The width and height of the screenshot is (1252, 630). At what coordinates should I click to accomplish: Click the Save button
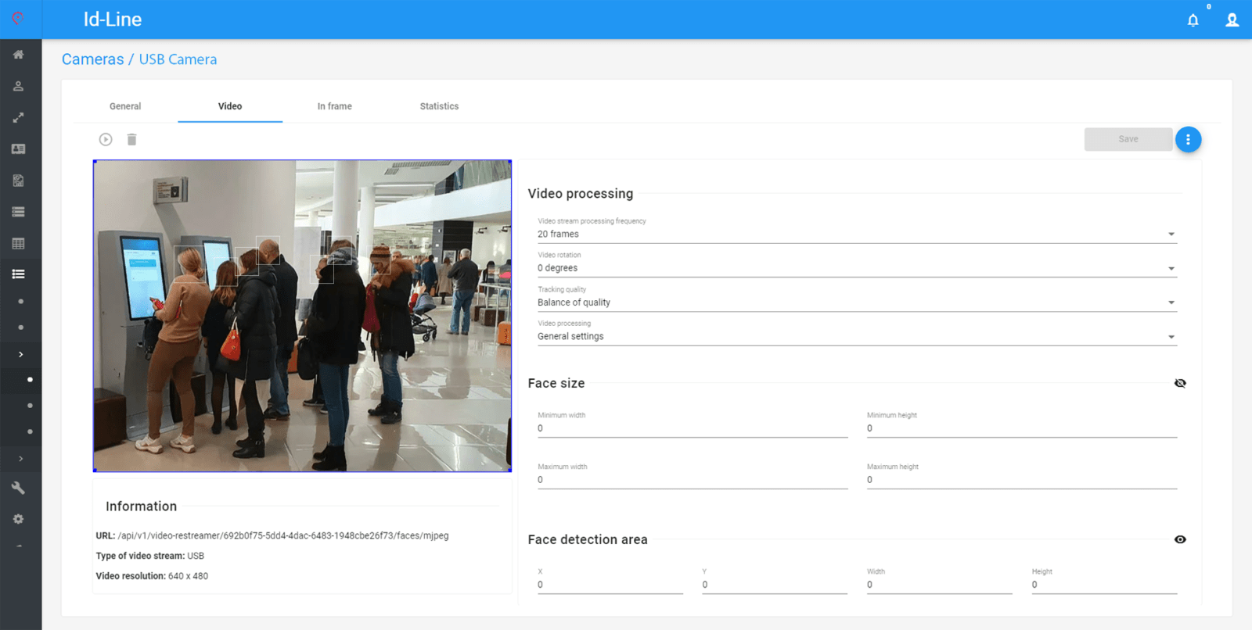tap(1128, 139)
